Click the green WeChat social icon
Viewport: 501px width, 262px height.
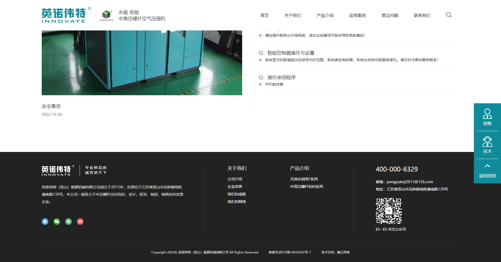[57, 221]
